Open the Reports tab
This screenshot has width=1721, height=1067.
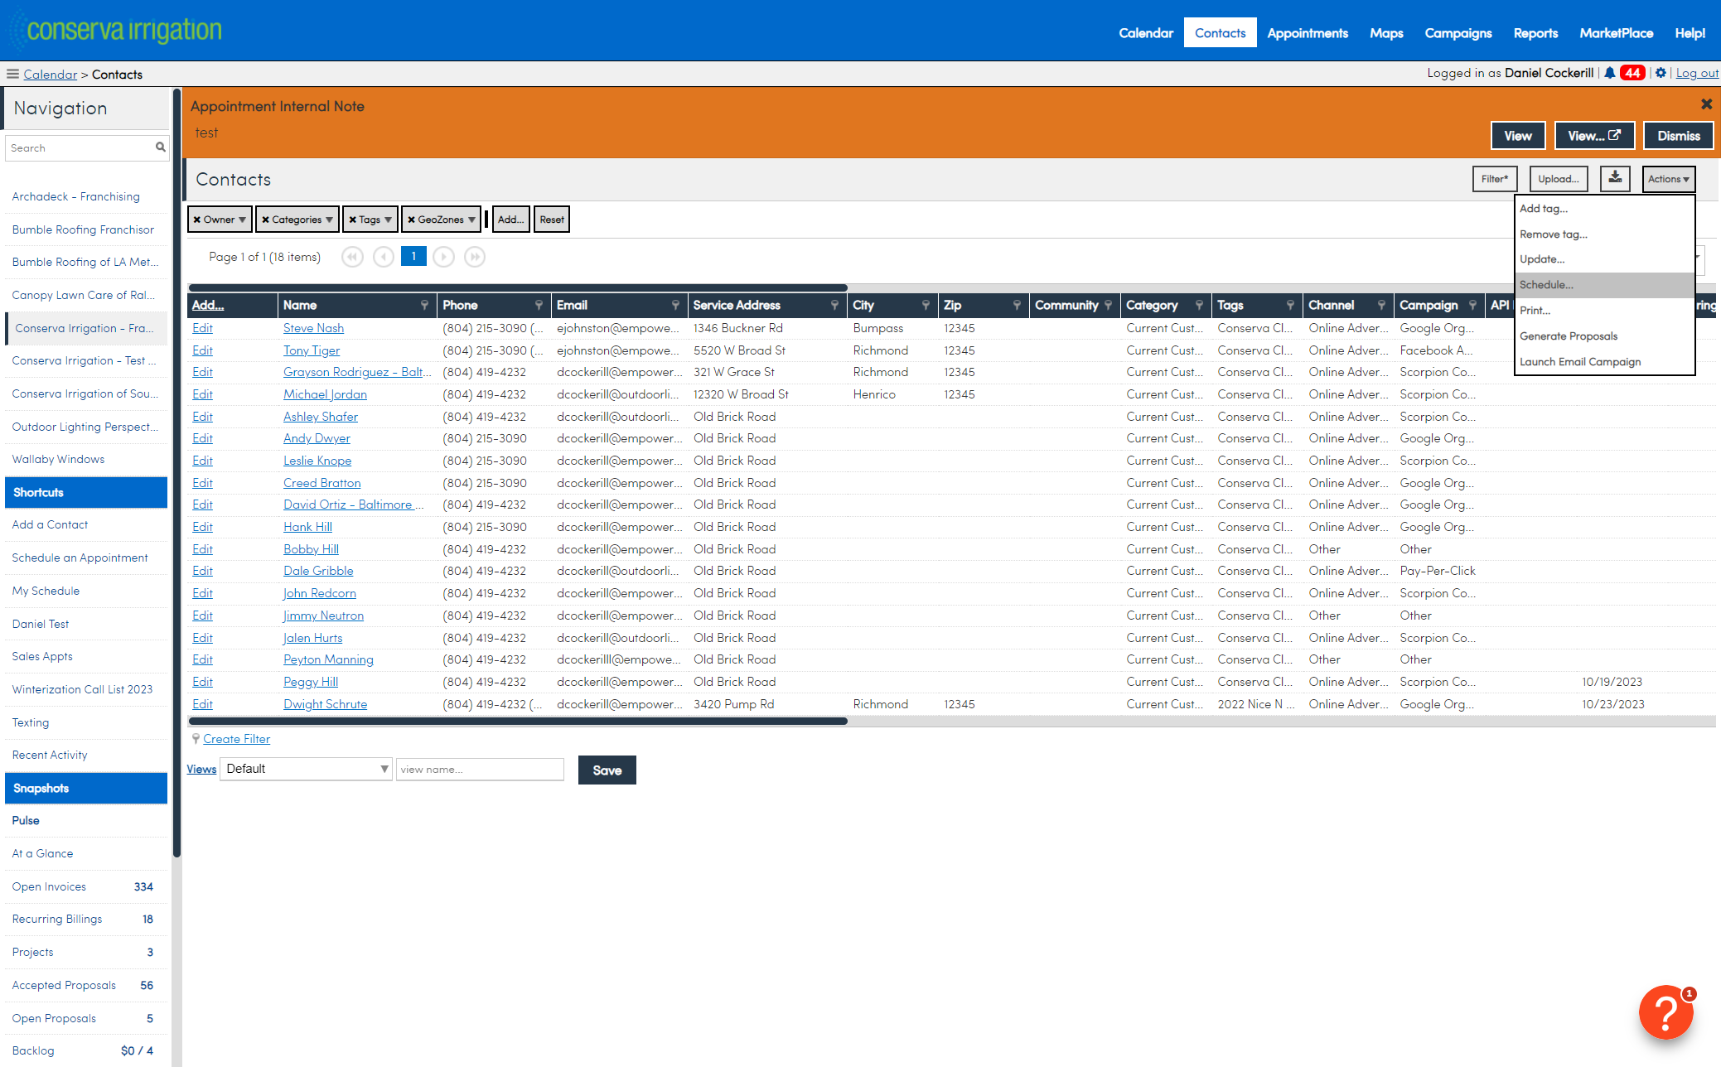[x=1535, y=33]
